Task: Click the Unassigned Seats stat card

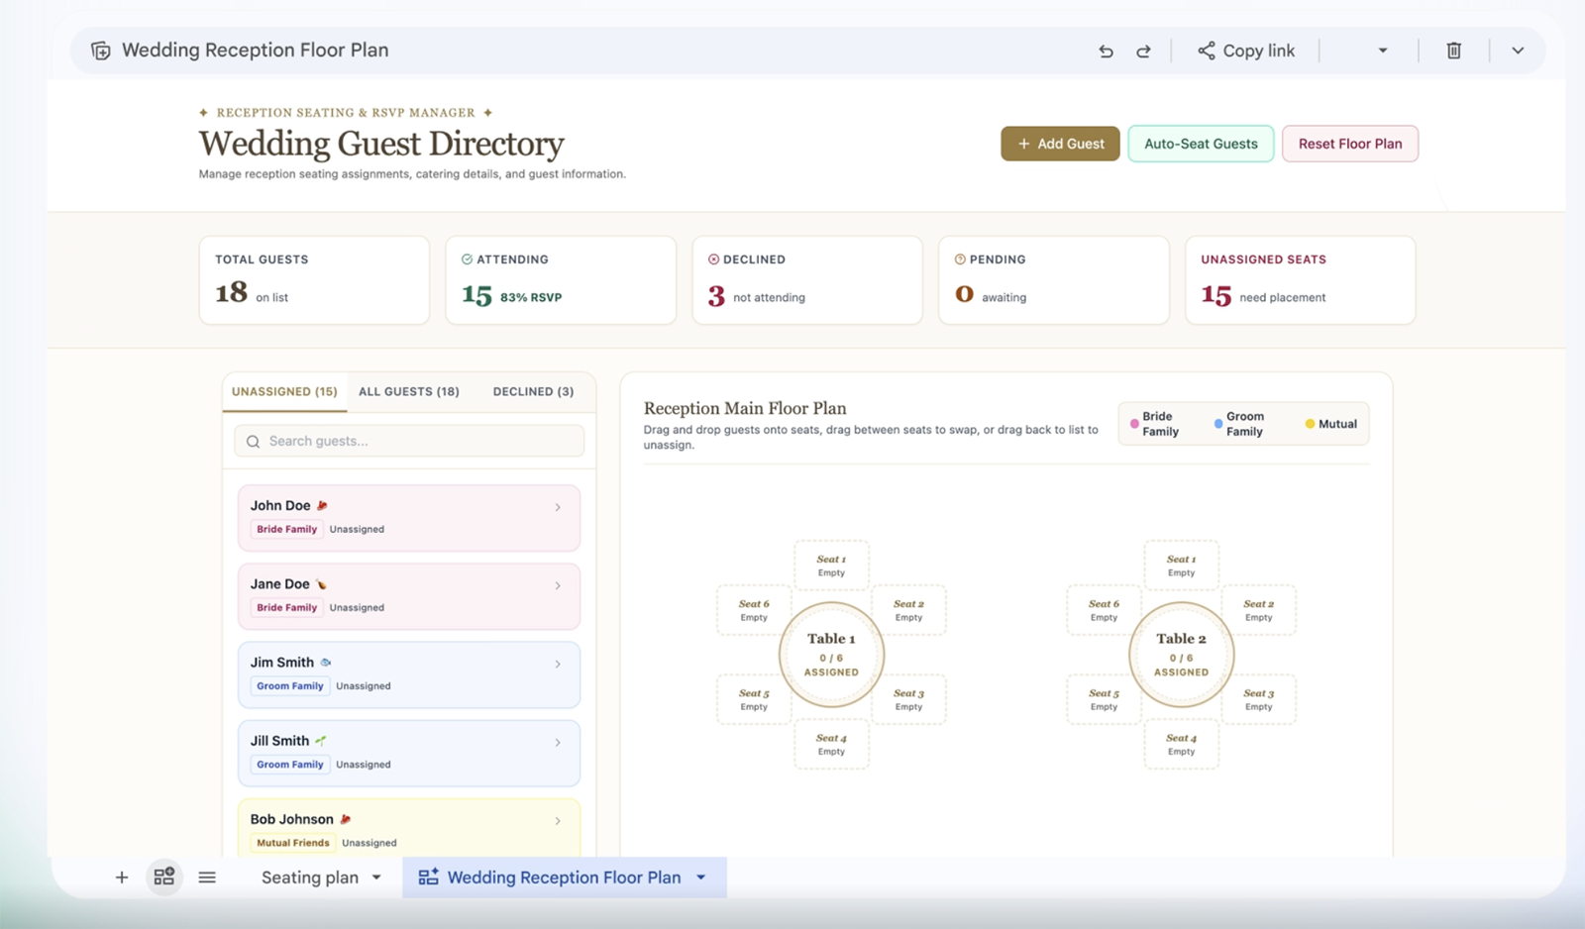Action: click(x=1300, y=280)
